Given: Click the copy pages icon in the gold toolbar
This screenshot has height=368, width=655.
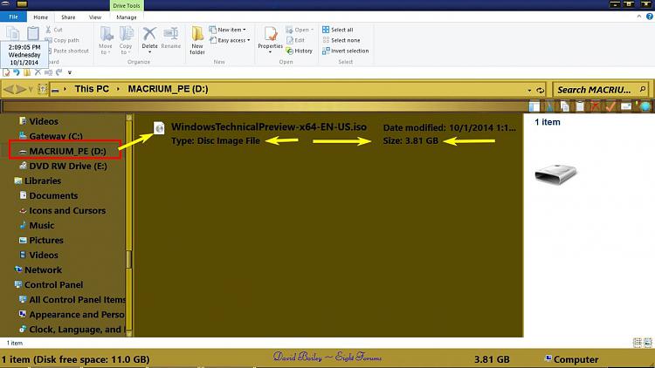Looking at the screenshot, I should click(564, 106).
